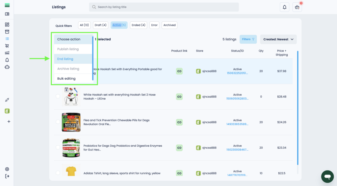Click the search by listing title field
The image size is (337, 186).
coord(164,7)
